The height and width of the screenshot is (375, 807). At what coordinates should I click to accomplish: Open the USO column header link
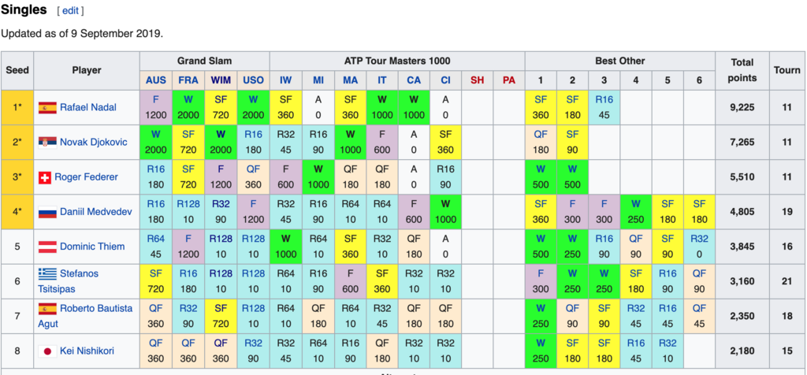pyautogui.click(x=253, y=80)
